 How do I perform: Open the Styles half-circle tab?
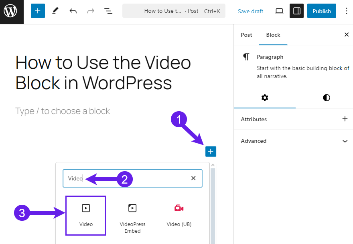(327, 98)
